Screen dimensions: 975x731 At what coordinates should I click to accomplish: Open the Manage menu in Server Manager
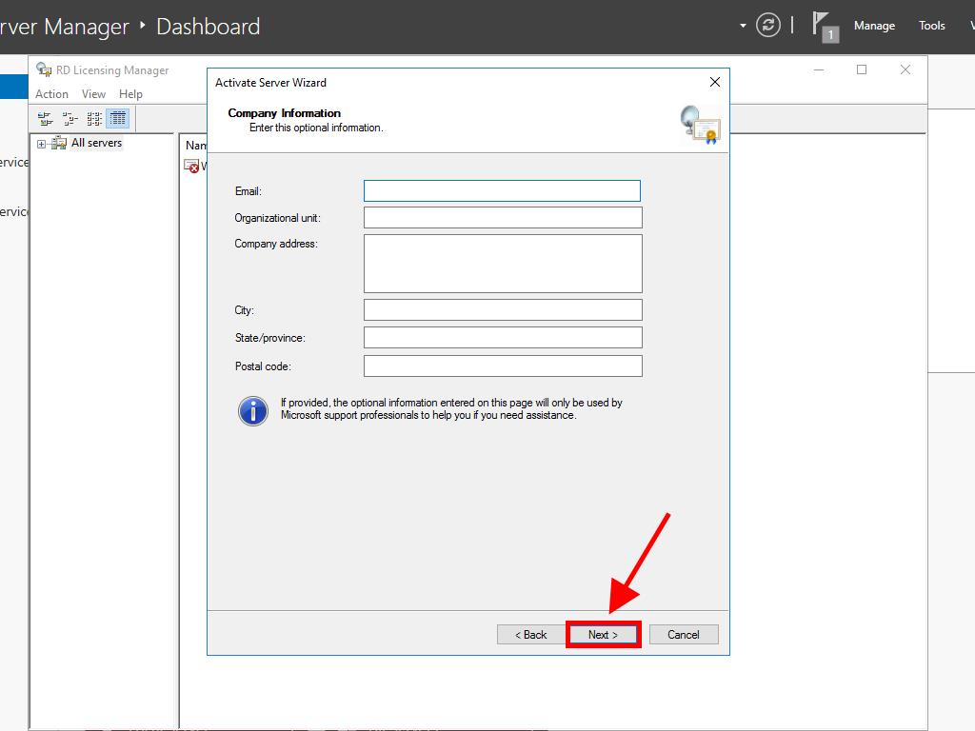[x=873, y=26]
